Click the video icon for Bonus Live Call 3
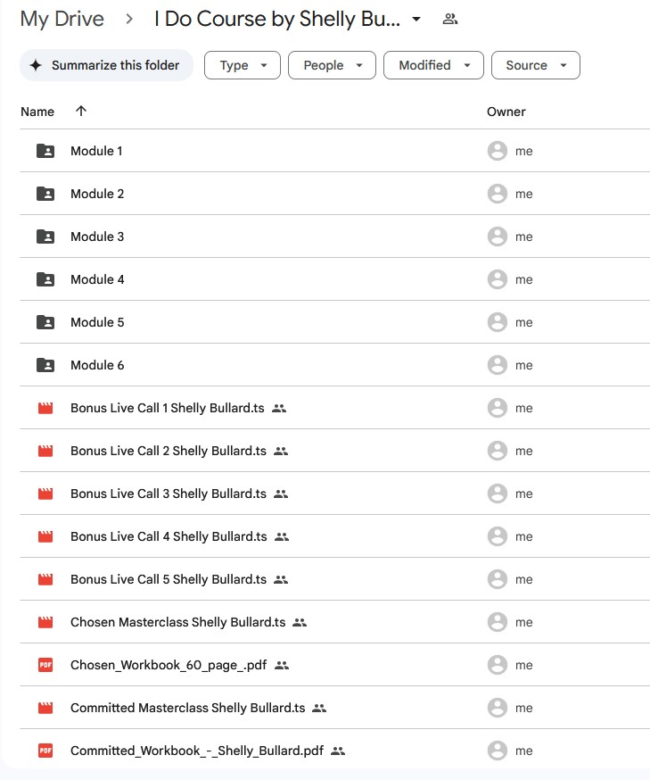Screen dimensions: 650x780 pos(45,494)
